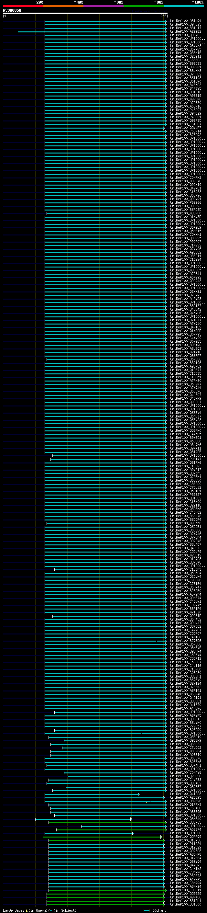Open hit UniRef100_P46297
The image size is (207, 913).
(x=185, y=110)
